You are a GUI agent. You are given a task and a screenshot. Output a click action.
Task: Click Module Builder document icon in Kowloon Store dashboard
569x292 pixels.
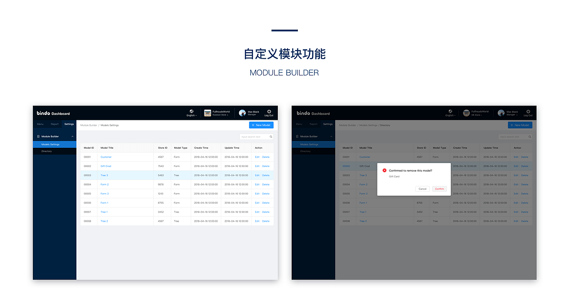(x=38, y=136)
